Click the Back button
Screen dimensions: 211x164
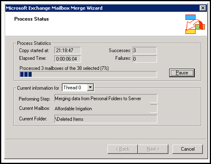click(123, 149)
